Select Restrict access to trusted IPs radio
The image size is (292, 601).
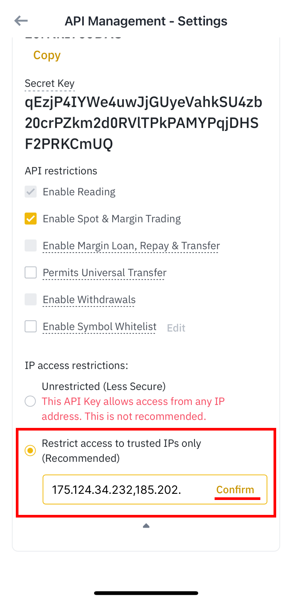click(30, 450)
